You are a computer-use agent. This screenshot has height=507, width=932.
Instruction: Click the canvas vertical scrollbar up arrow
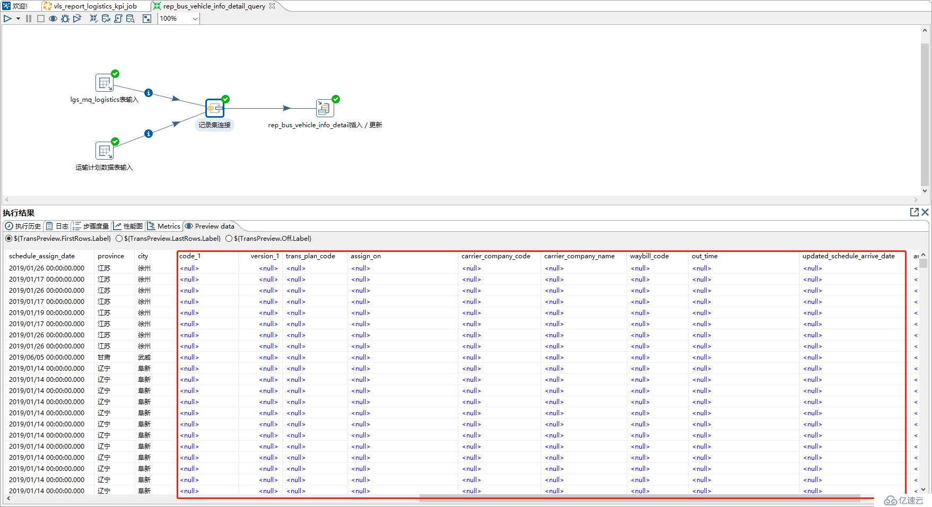tap(925, 31)
